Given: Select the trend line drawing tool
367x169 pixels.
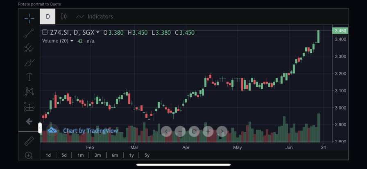Looking at the screenshot, I should click(x=29, y=33).
